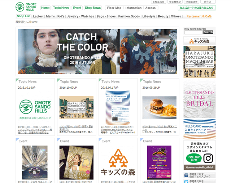Browse Ladies' shop category

coord(38,16)
